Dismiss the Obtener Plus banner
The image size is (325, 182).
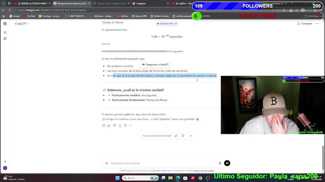[176, 24]
